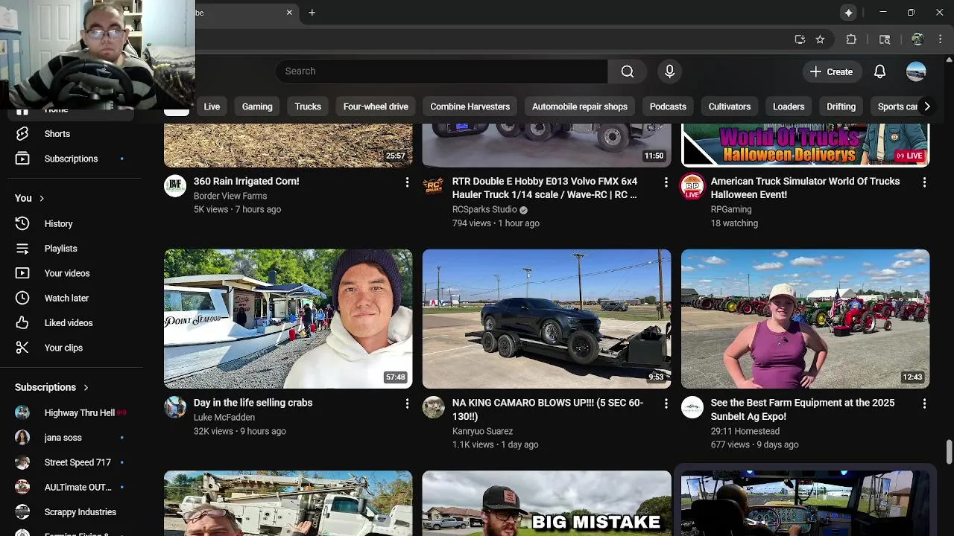Open the RPGaming live channel avatar
This screenshot has width=954, height=536.
tap(692, 186)
